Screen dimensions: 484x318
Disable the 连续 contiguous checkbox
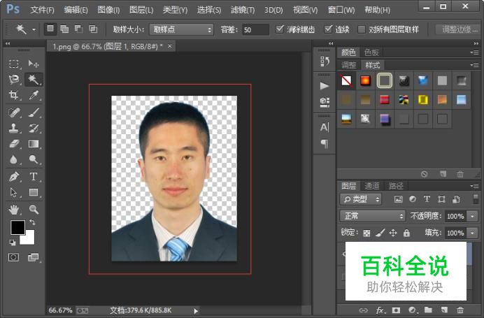pyautogui.click(x=327, y=29)
